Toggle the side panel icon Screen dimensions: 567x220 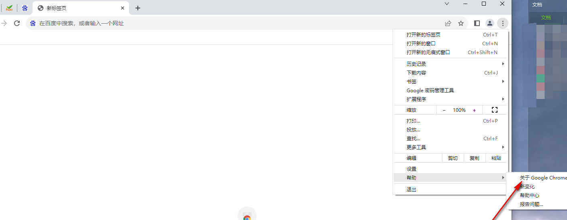click(x=477, y=23)
